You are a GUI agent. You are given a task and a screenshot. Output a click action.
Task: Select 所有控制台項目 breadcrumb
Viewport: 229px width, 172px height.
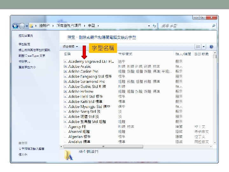pos(69,26)
